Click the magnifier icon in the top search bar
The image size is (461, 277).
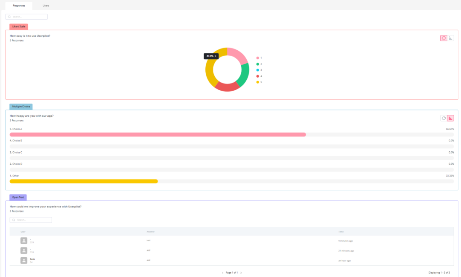[9, 17]
